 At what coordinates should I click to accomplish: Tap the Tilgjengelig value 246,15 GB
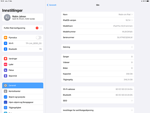(128, 80)
